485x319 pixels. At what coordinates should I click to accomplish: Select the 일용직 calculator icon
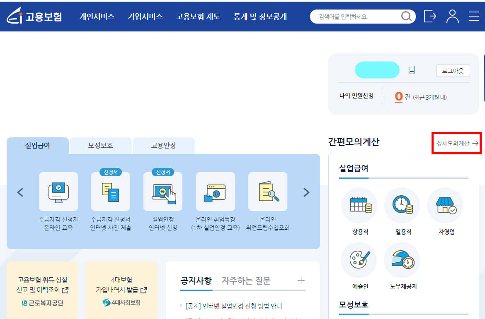[401, 206]
